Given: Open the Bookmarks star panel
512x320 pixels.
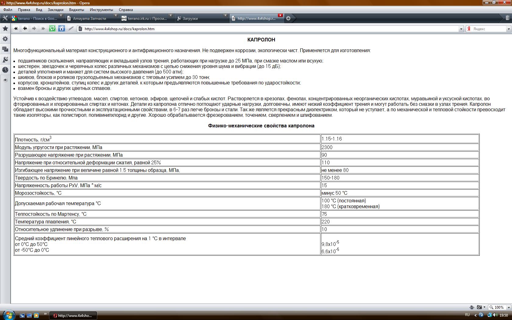Looking at the screenshot, I should (x=5, y=29).
